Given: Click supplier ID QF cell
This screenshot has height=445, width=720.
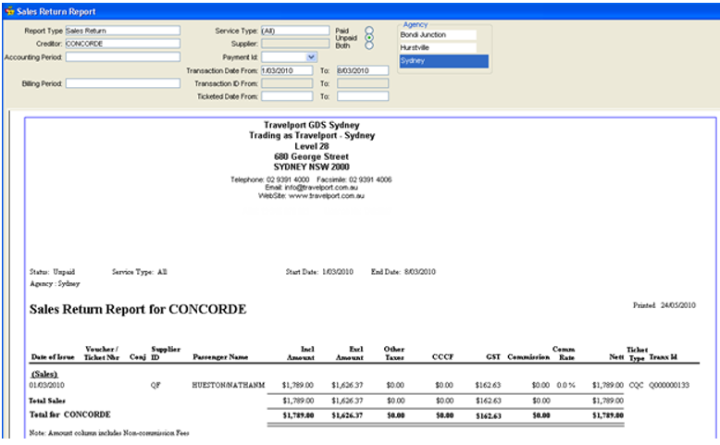Looking at the screenshot, I should (x=155, y=385).
